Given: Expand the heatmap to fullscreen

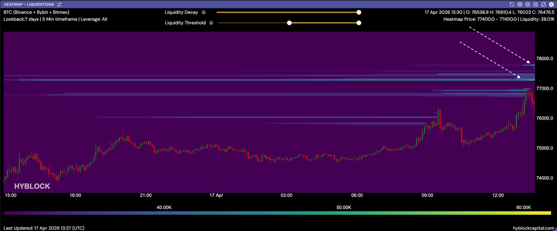Looking at the screenshot, I should click(x=543, y=4).
